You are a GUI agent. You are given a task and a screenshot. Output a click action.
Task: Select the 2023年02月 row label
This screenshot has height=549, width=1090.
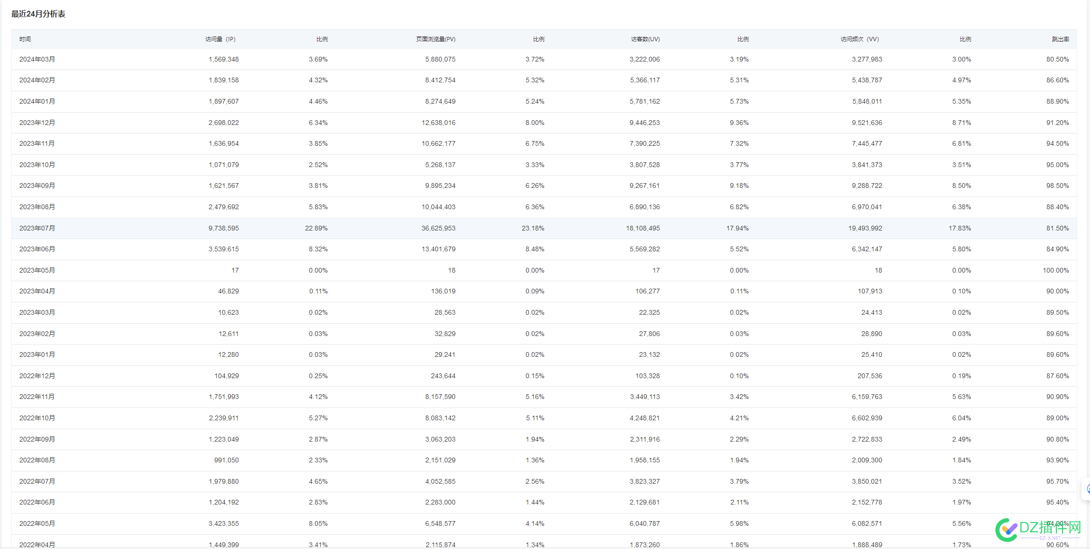click(x=37, y=334)
